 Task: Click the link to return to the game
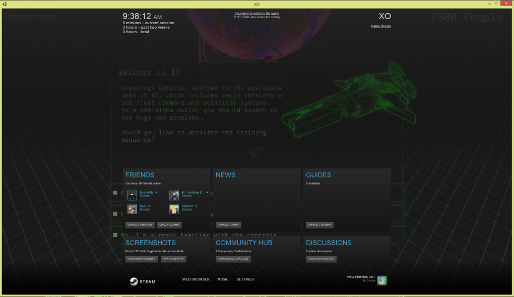coord(257,14)
